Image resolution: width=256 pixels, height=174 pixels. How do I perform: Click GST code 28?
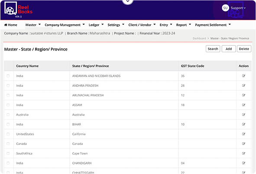point(183,85)
